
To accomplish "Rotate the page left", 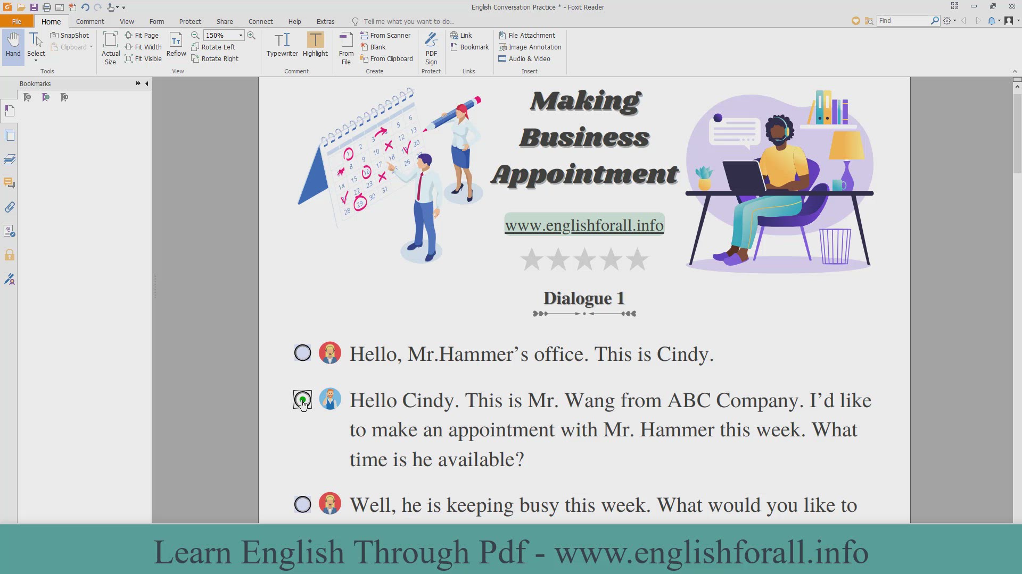I will point(213,47).
